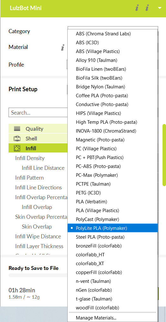Click the first info icon in LulzBot Mini header

tap(137, 8)
